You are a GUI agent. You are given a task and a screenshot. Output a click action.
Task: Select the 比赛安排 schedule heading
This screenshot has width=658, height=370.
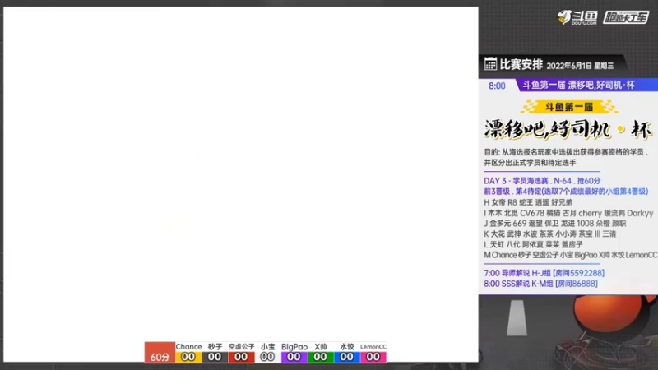pos(521,65)
